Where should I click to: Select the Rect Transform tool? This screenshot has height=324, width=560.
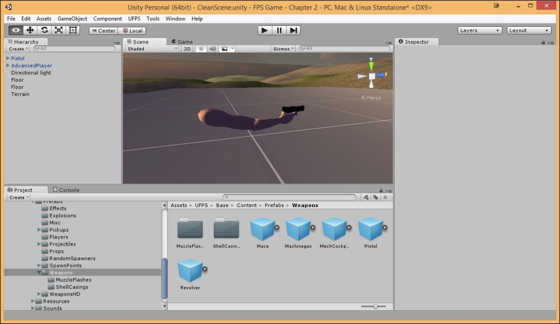point(72,30)
